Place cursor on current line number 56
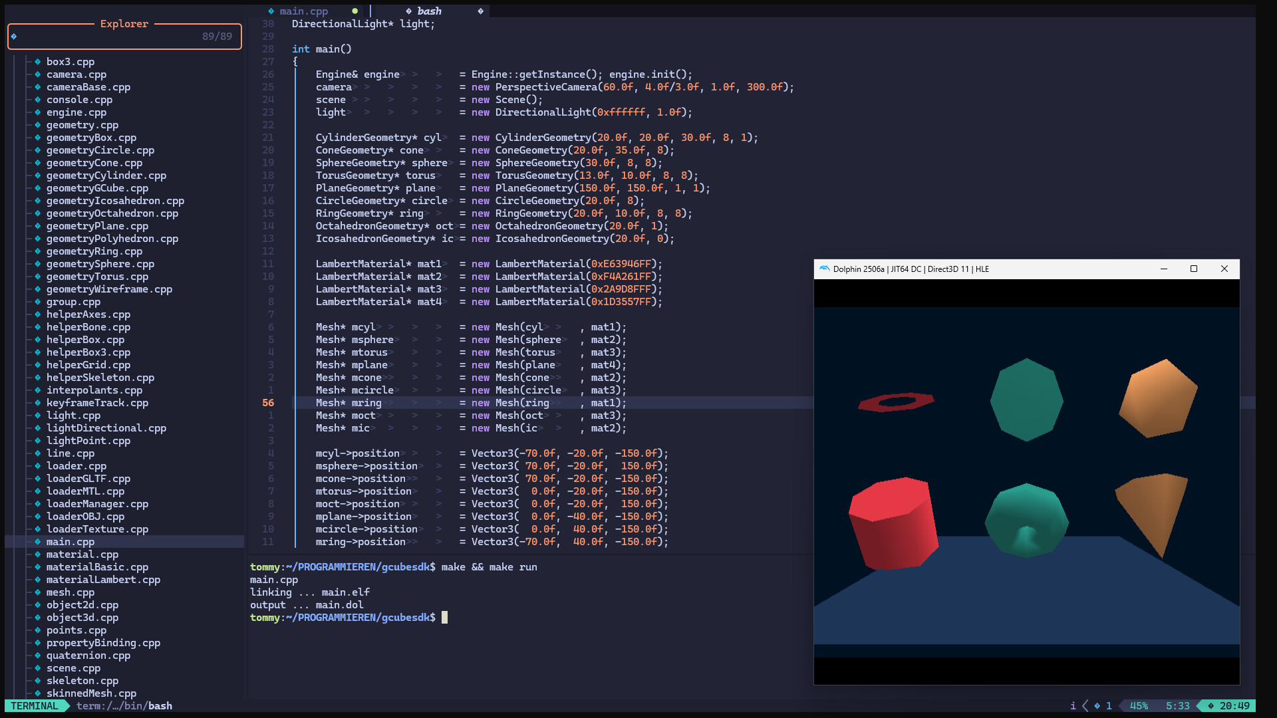Viewport: 1277px width, 718px height. click(268, 403)
